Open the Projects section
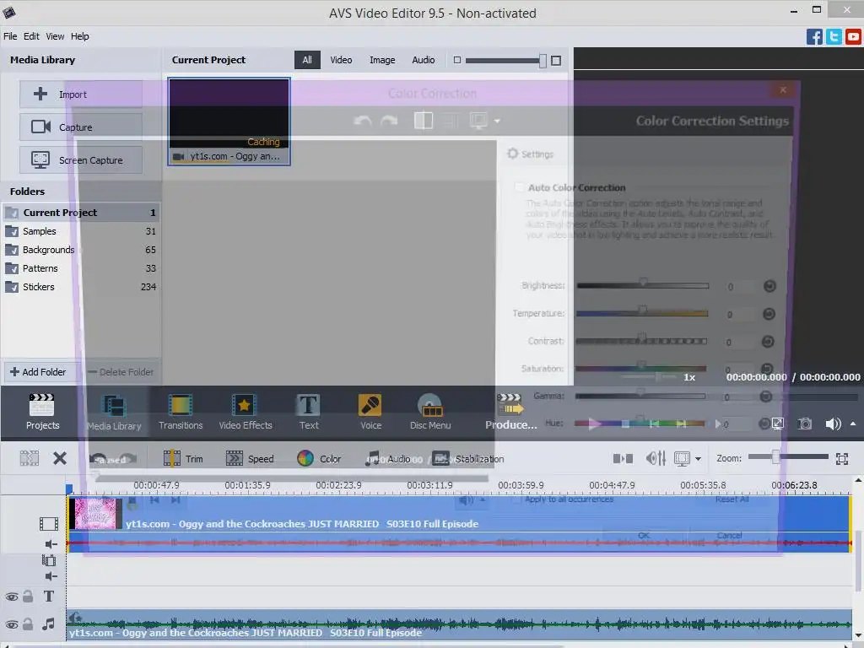The height and width of the screenshot is (648, 864). pyautogui.click(x=42, y=411)
